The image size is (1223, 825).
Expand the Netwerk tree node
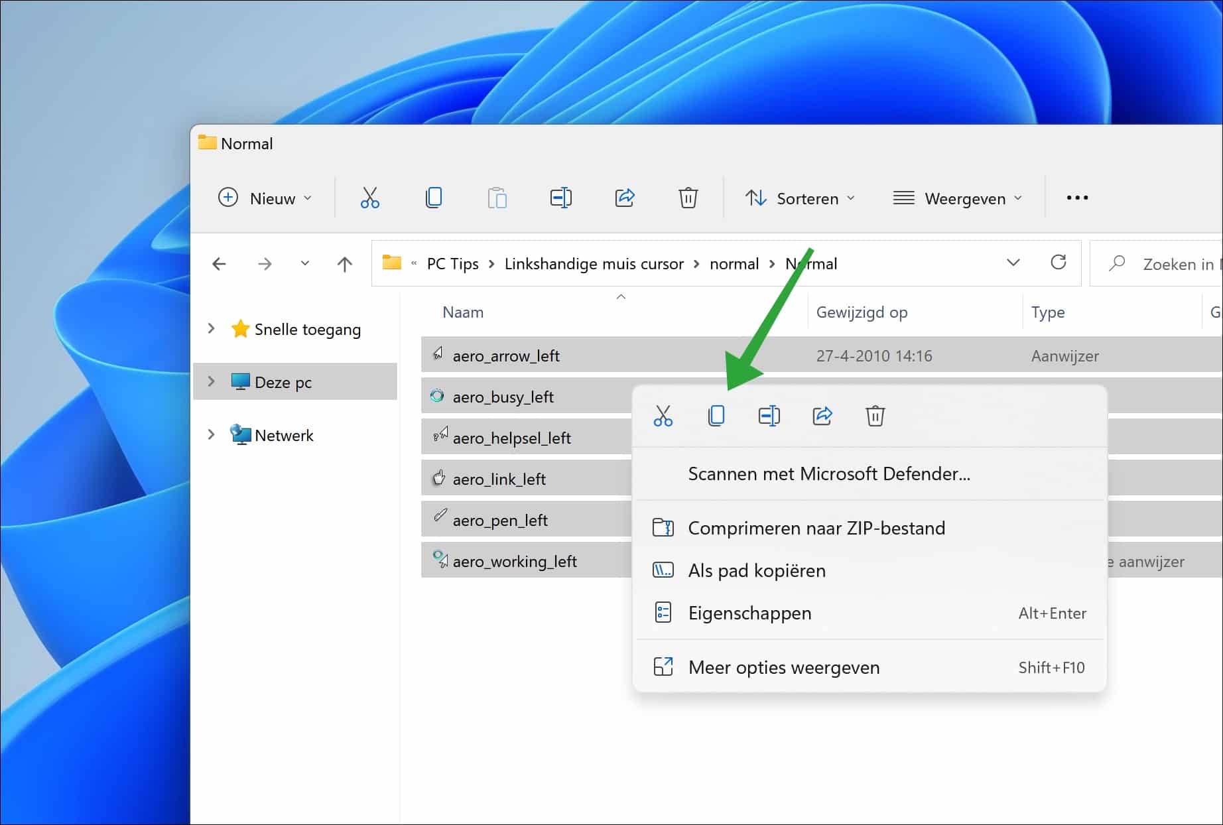tap(211, 435)
